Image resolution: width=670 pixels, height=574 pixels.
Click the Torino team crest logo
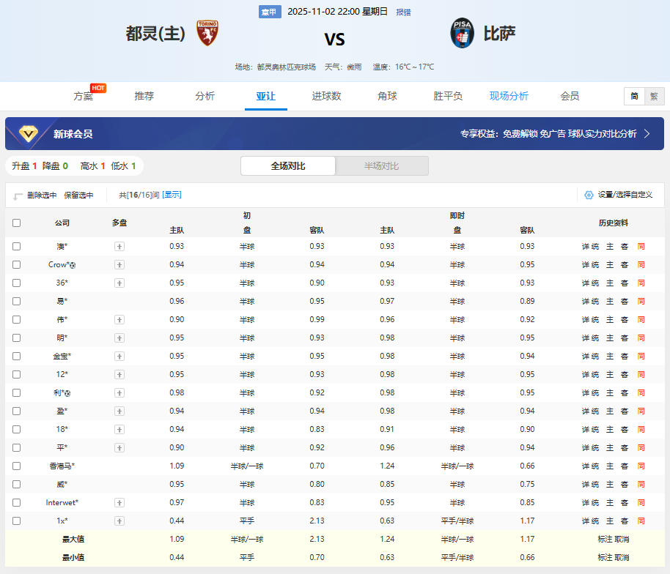[x=207, y=34]
